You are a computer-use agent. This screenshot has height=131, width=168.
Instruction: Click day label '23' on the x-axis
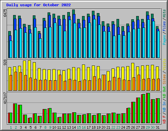(118, 127)
